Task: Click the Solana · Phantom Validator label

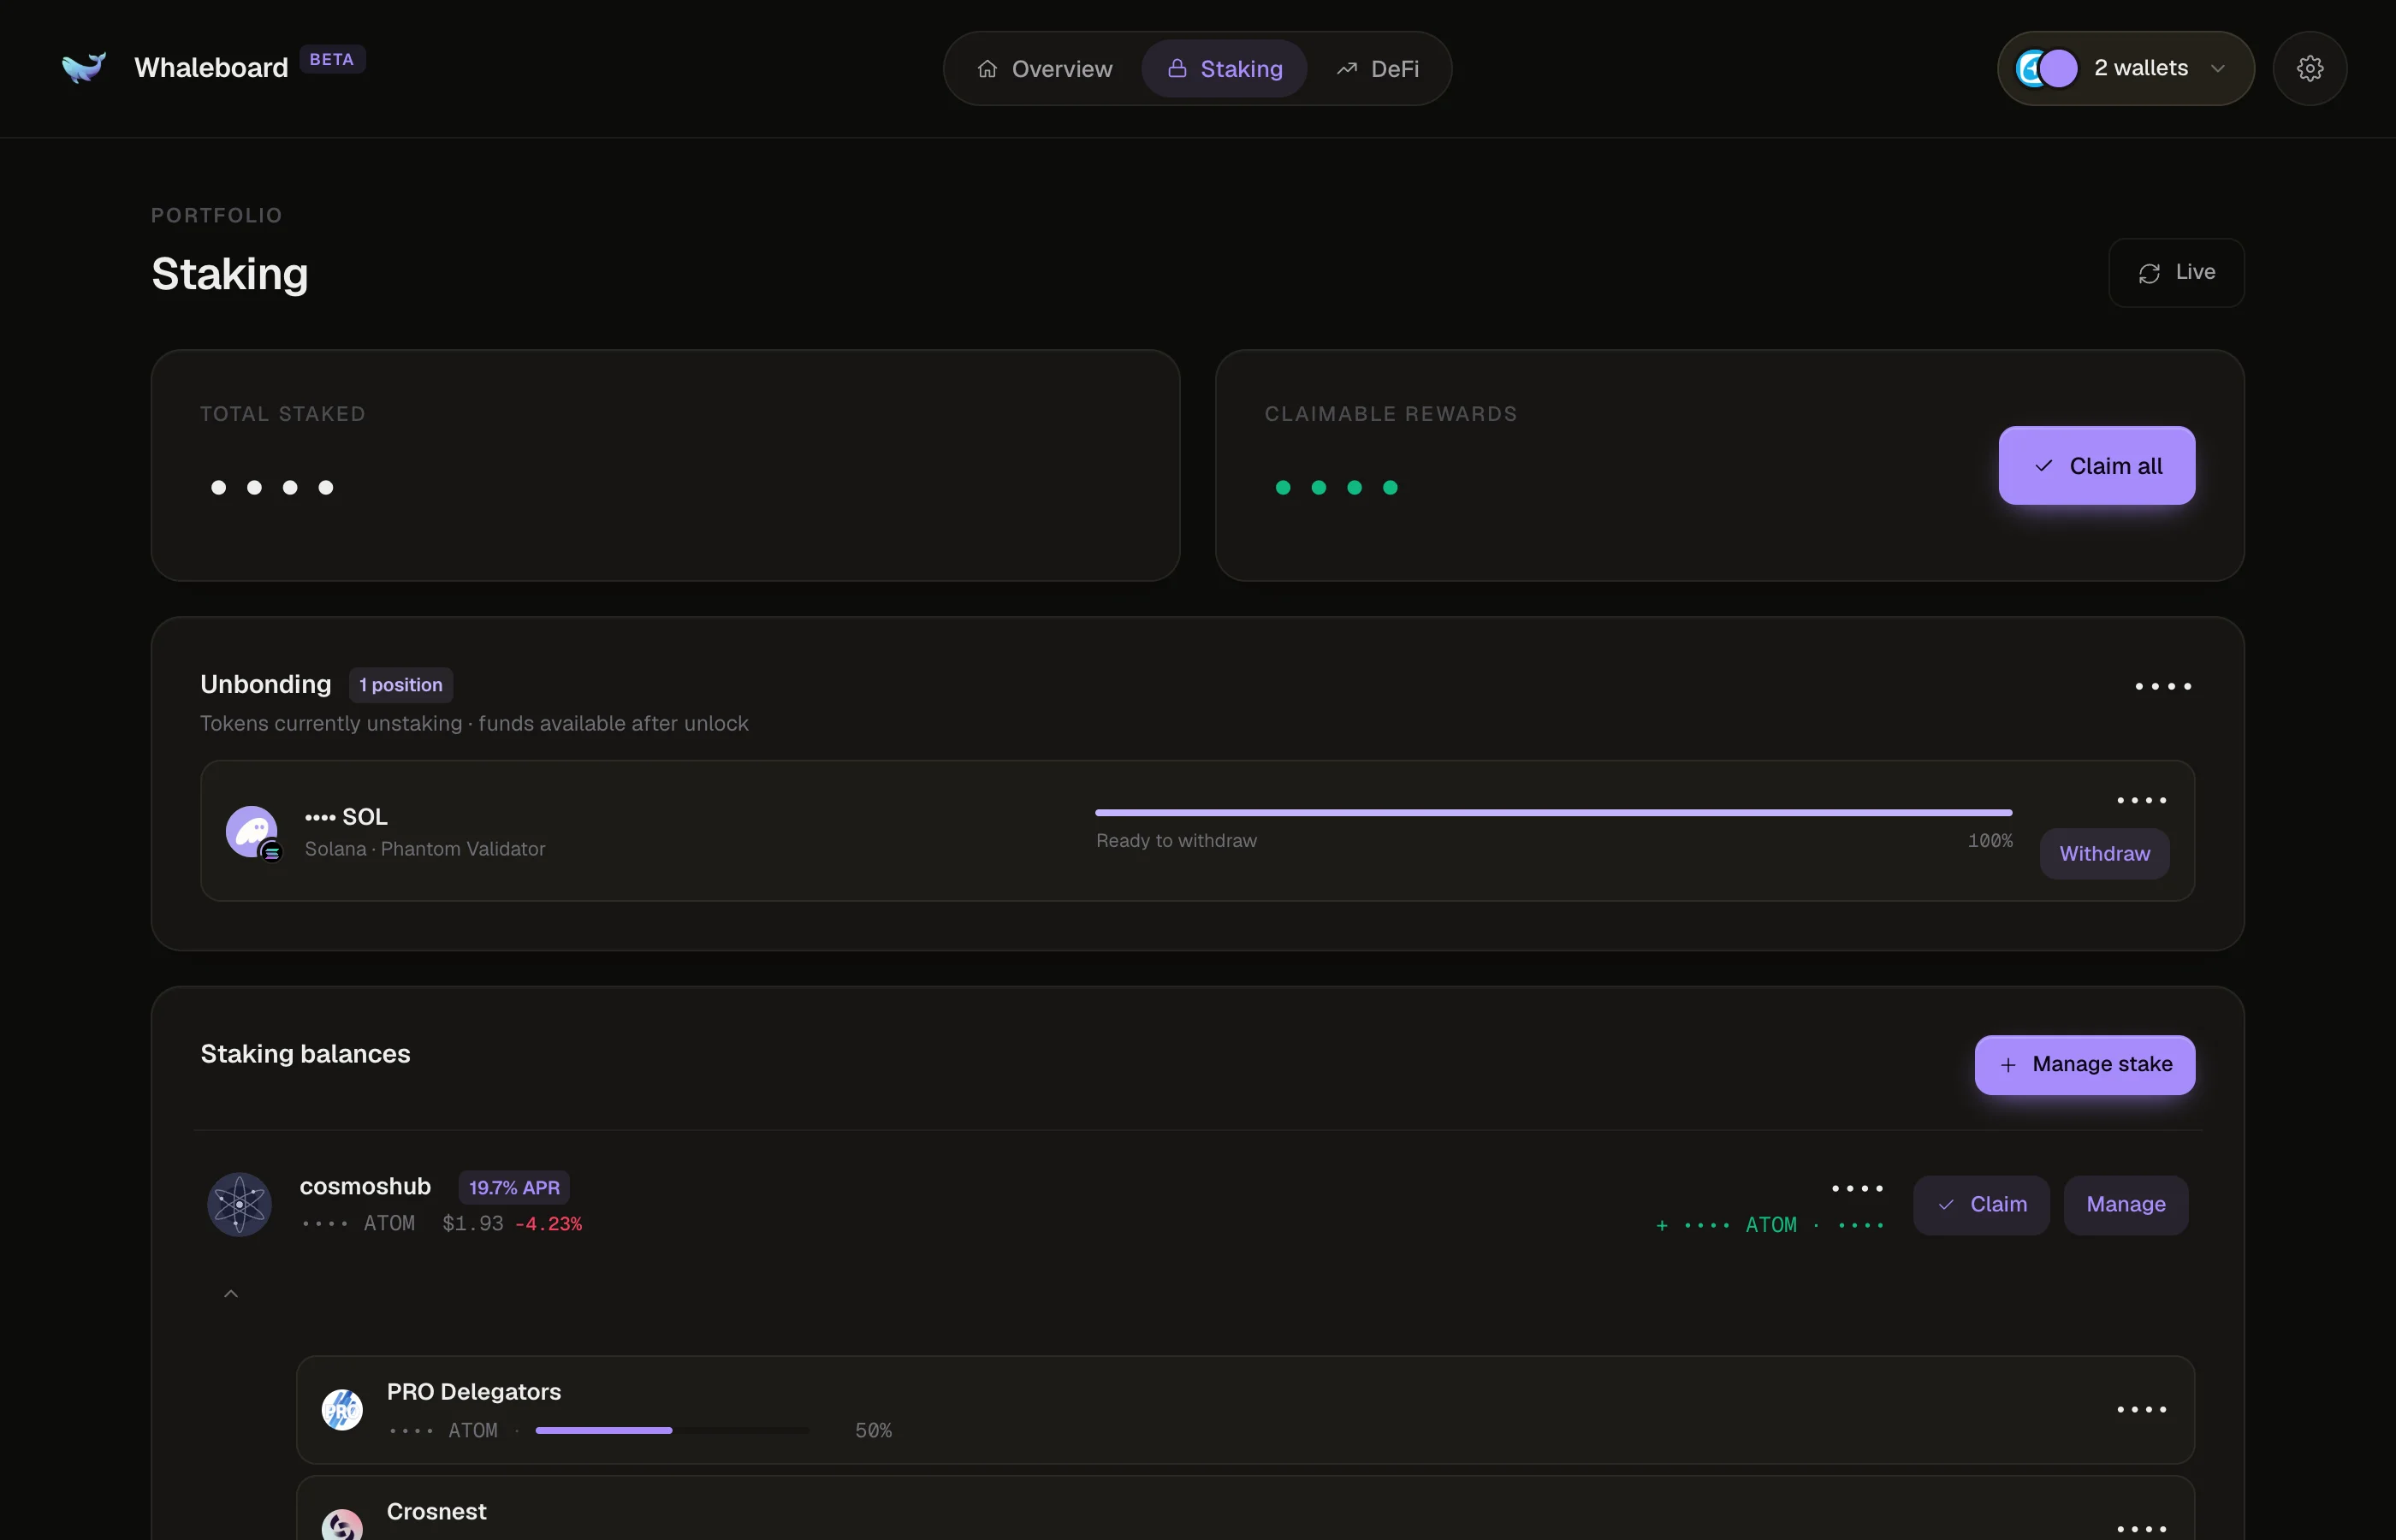Action: pos(425,849)
